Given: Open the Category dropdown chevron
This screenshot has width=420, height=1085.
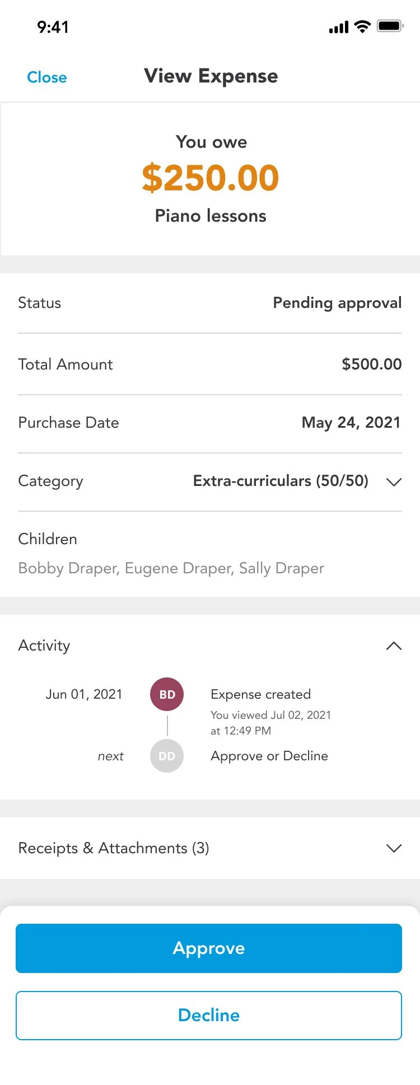Looking at the screenshot, I should 394,481.
